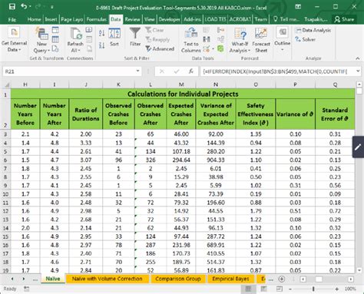Image resolution: width=364 pixels, height=294 pixels.
Task: Select column N header
Action: [216, 84]
